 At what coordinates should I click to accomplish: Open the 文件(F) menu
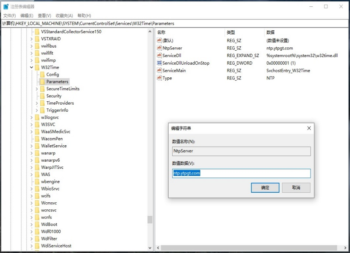point(10,16)
